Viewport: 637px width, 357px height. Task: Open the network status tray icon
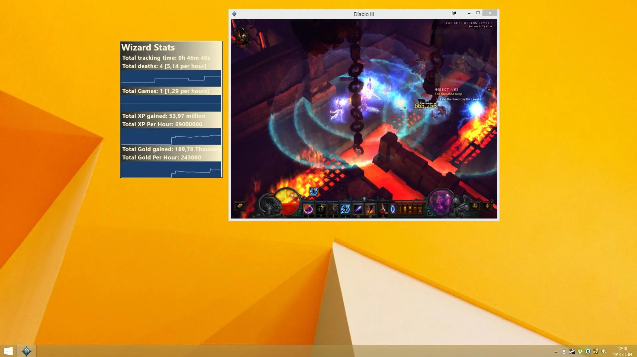click(x=596, y=351)
